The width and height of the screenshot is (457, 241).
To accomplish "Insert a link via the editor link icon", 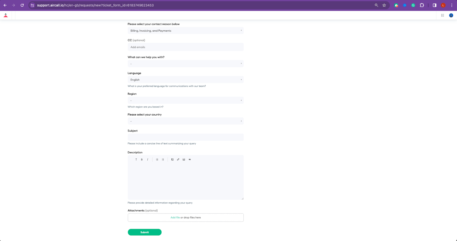I will (178, 160).
